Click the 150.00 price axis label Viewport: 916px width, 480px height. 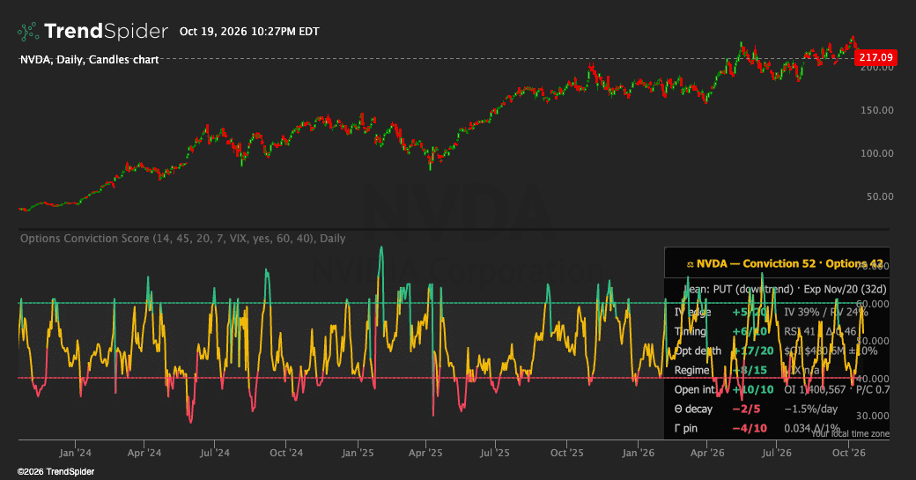[x=877, y=110]
